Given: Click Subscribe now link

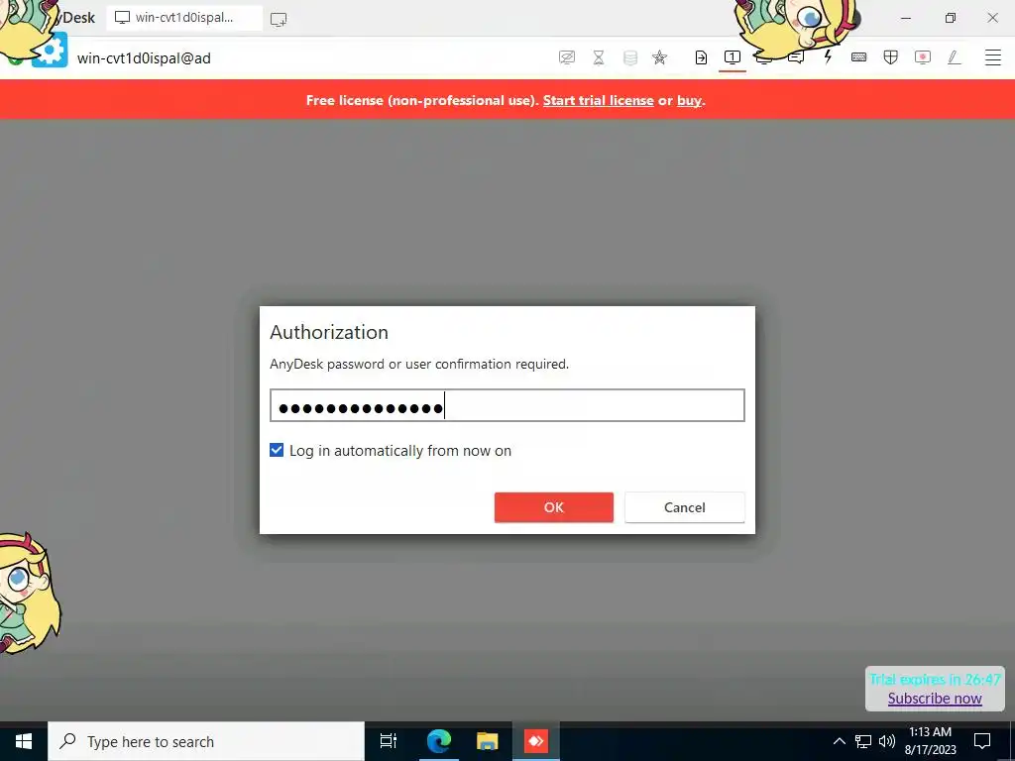Looking at the screenshot, I should (x=935, y=699).
